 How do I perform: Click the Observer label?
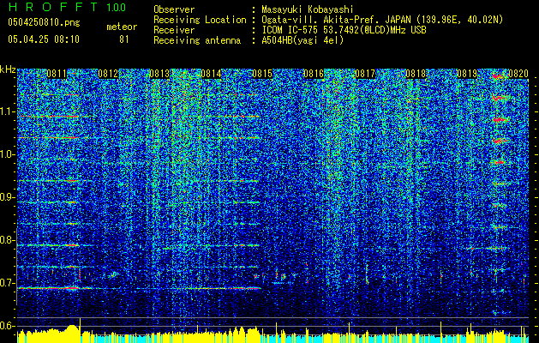[x=174, y=9]
